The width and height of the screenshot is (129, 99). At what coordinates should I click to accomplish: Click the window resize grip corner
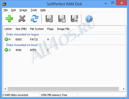click(x=125, y=95)
